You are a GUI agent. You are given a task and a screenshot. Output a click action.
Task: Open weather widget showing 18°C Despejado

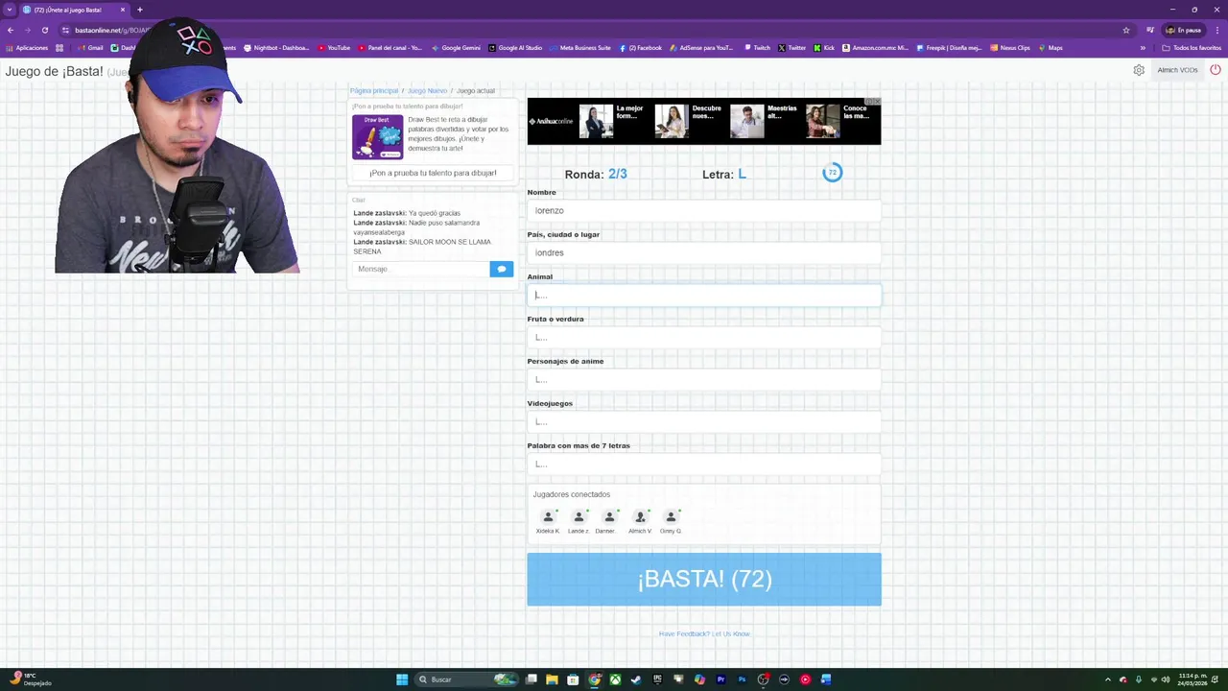coord(29,679)
